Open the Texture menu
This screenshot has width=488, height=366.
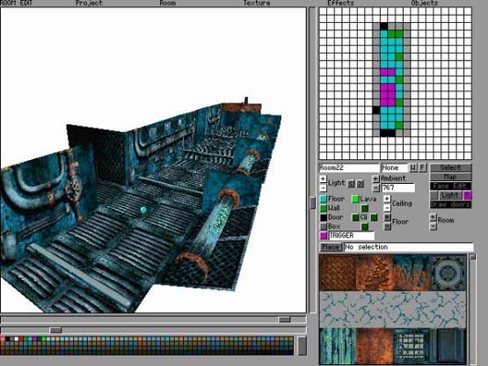257,4
